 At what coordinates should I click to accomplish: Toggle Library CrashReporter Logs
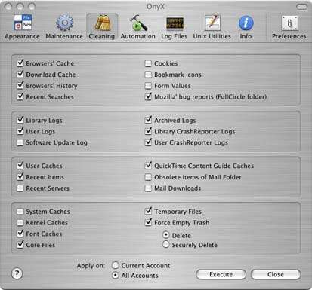148,131
